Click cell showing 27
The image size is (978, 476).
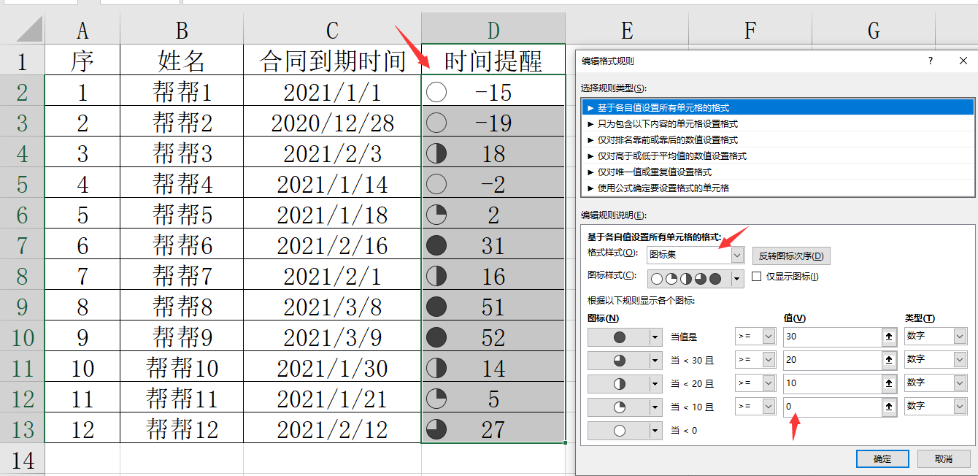click(493, 429)
